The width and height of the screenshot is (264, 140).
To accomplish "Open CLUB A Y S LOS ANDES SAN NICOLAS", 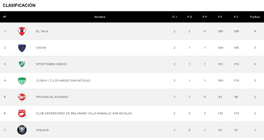I will tap(63, 81).
